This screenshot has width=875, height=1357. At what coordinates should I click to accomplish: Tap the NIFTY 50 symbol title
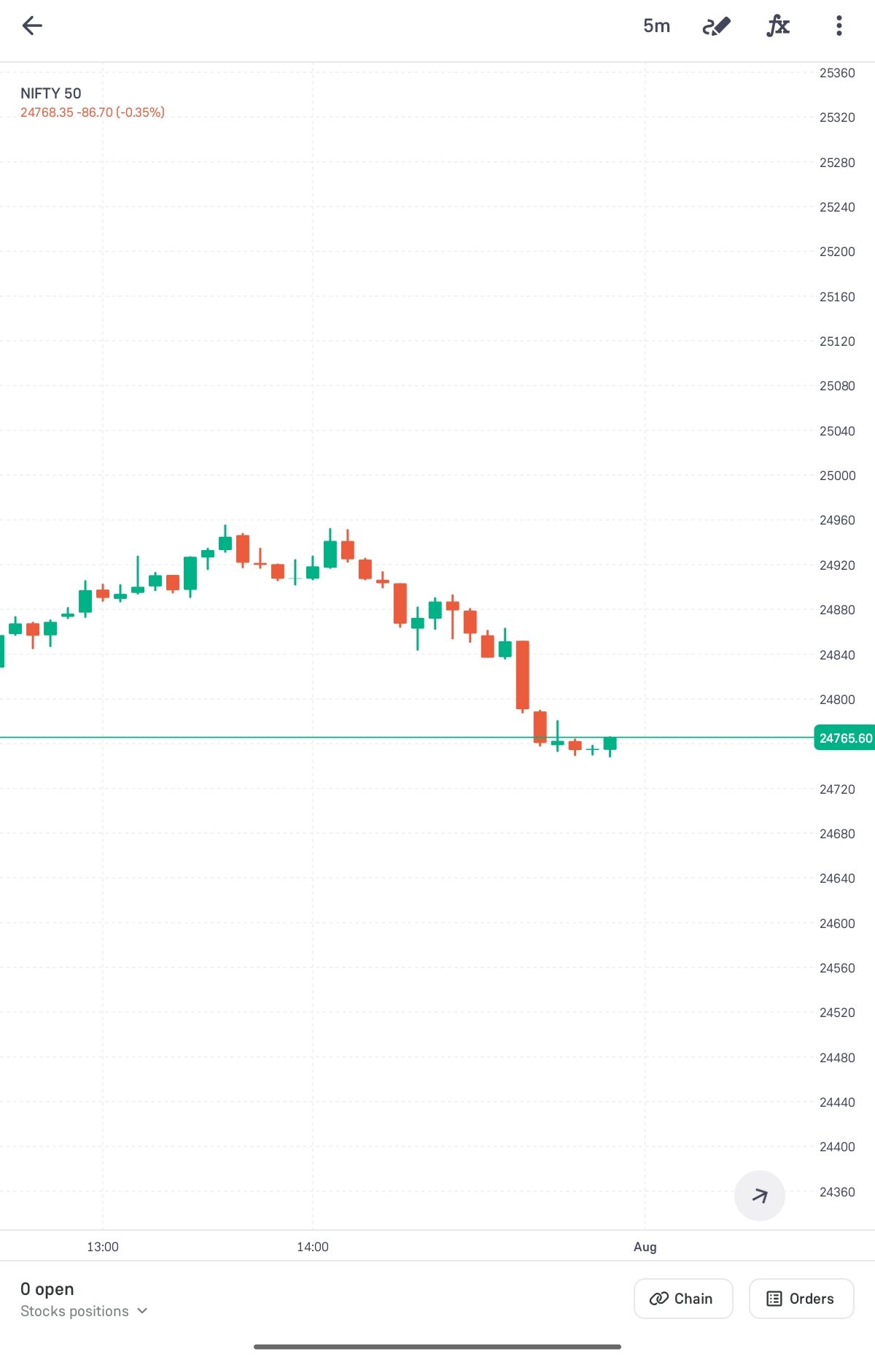coord(51,93)
